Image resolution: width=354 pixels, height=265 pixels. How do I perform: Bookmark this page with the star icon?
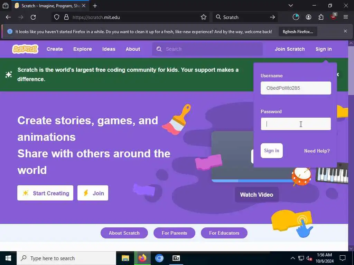[203, 17]
